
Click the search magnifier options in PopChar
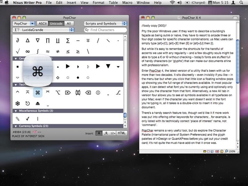point(87,30)
